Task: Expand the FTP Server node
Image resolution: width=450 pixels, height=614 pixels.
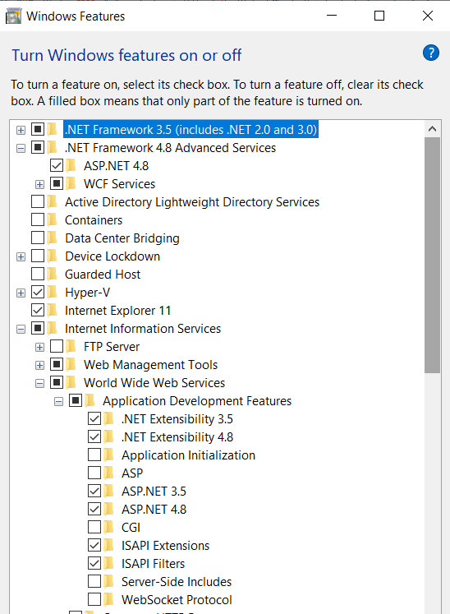Action: [39, 348]
